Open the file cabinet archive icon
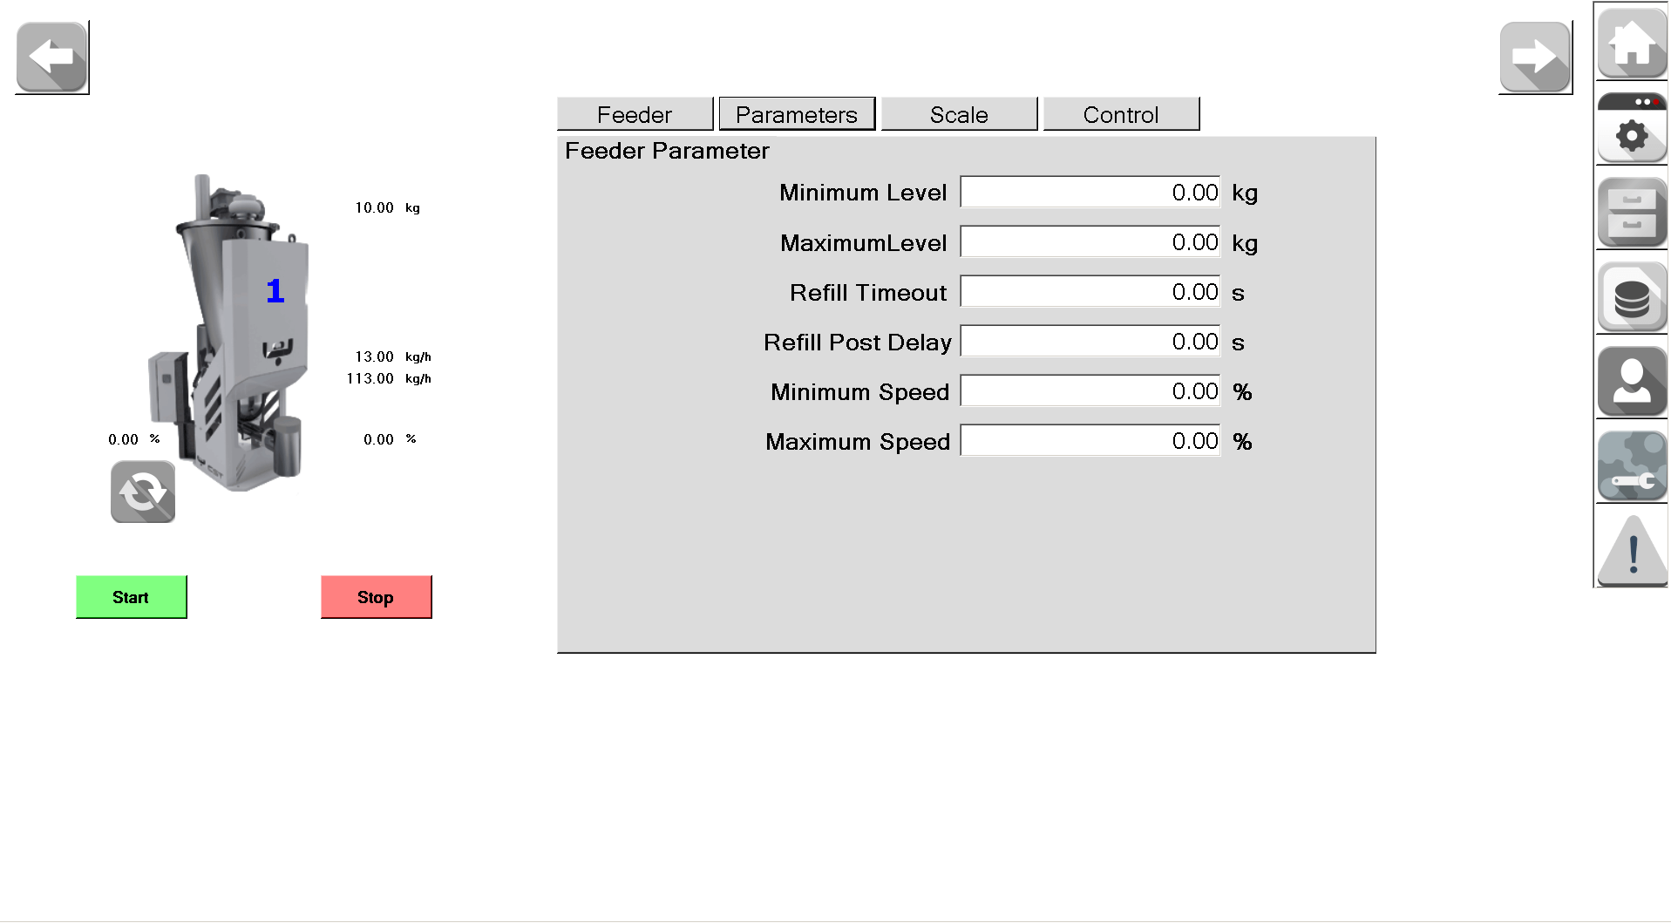This screenshot has width=1671, height=923. [1632, 212]
